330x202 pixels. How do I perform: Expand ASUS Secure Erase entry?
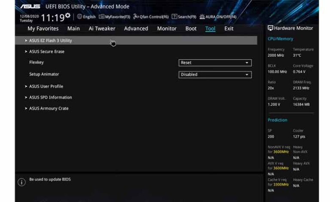coord(47,52)
